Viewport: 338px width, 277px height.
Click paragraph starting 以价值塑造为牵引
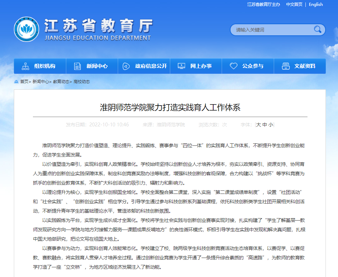tap(169, 173)
